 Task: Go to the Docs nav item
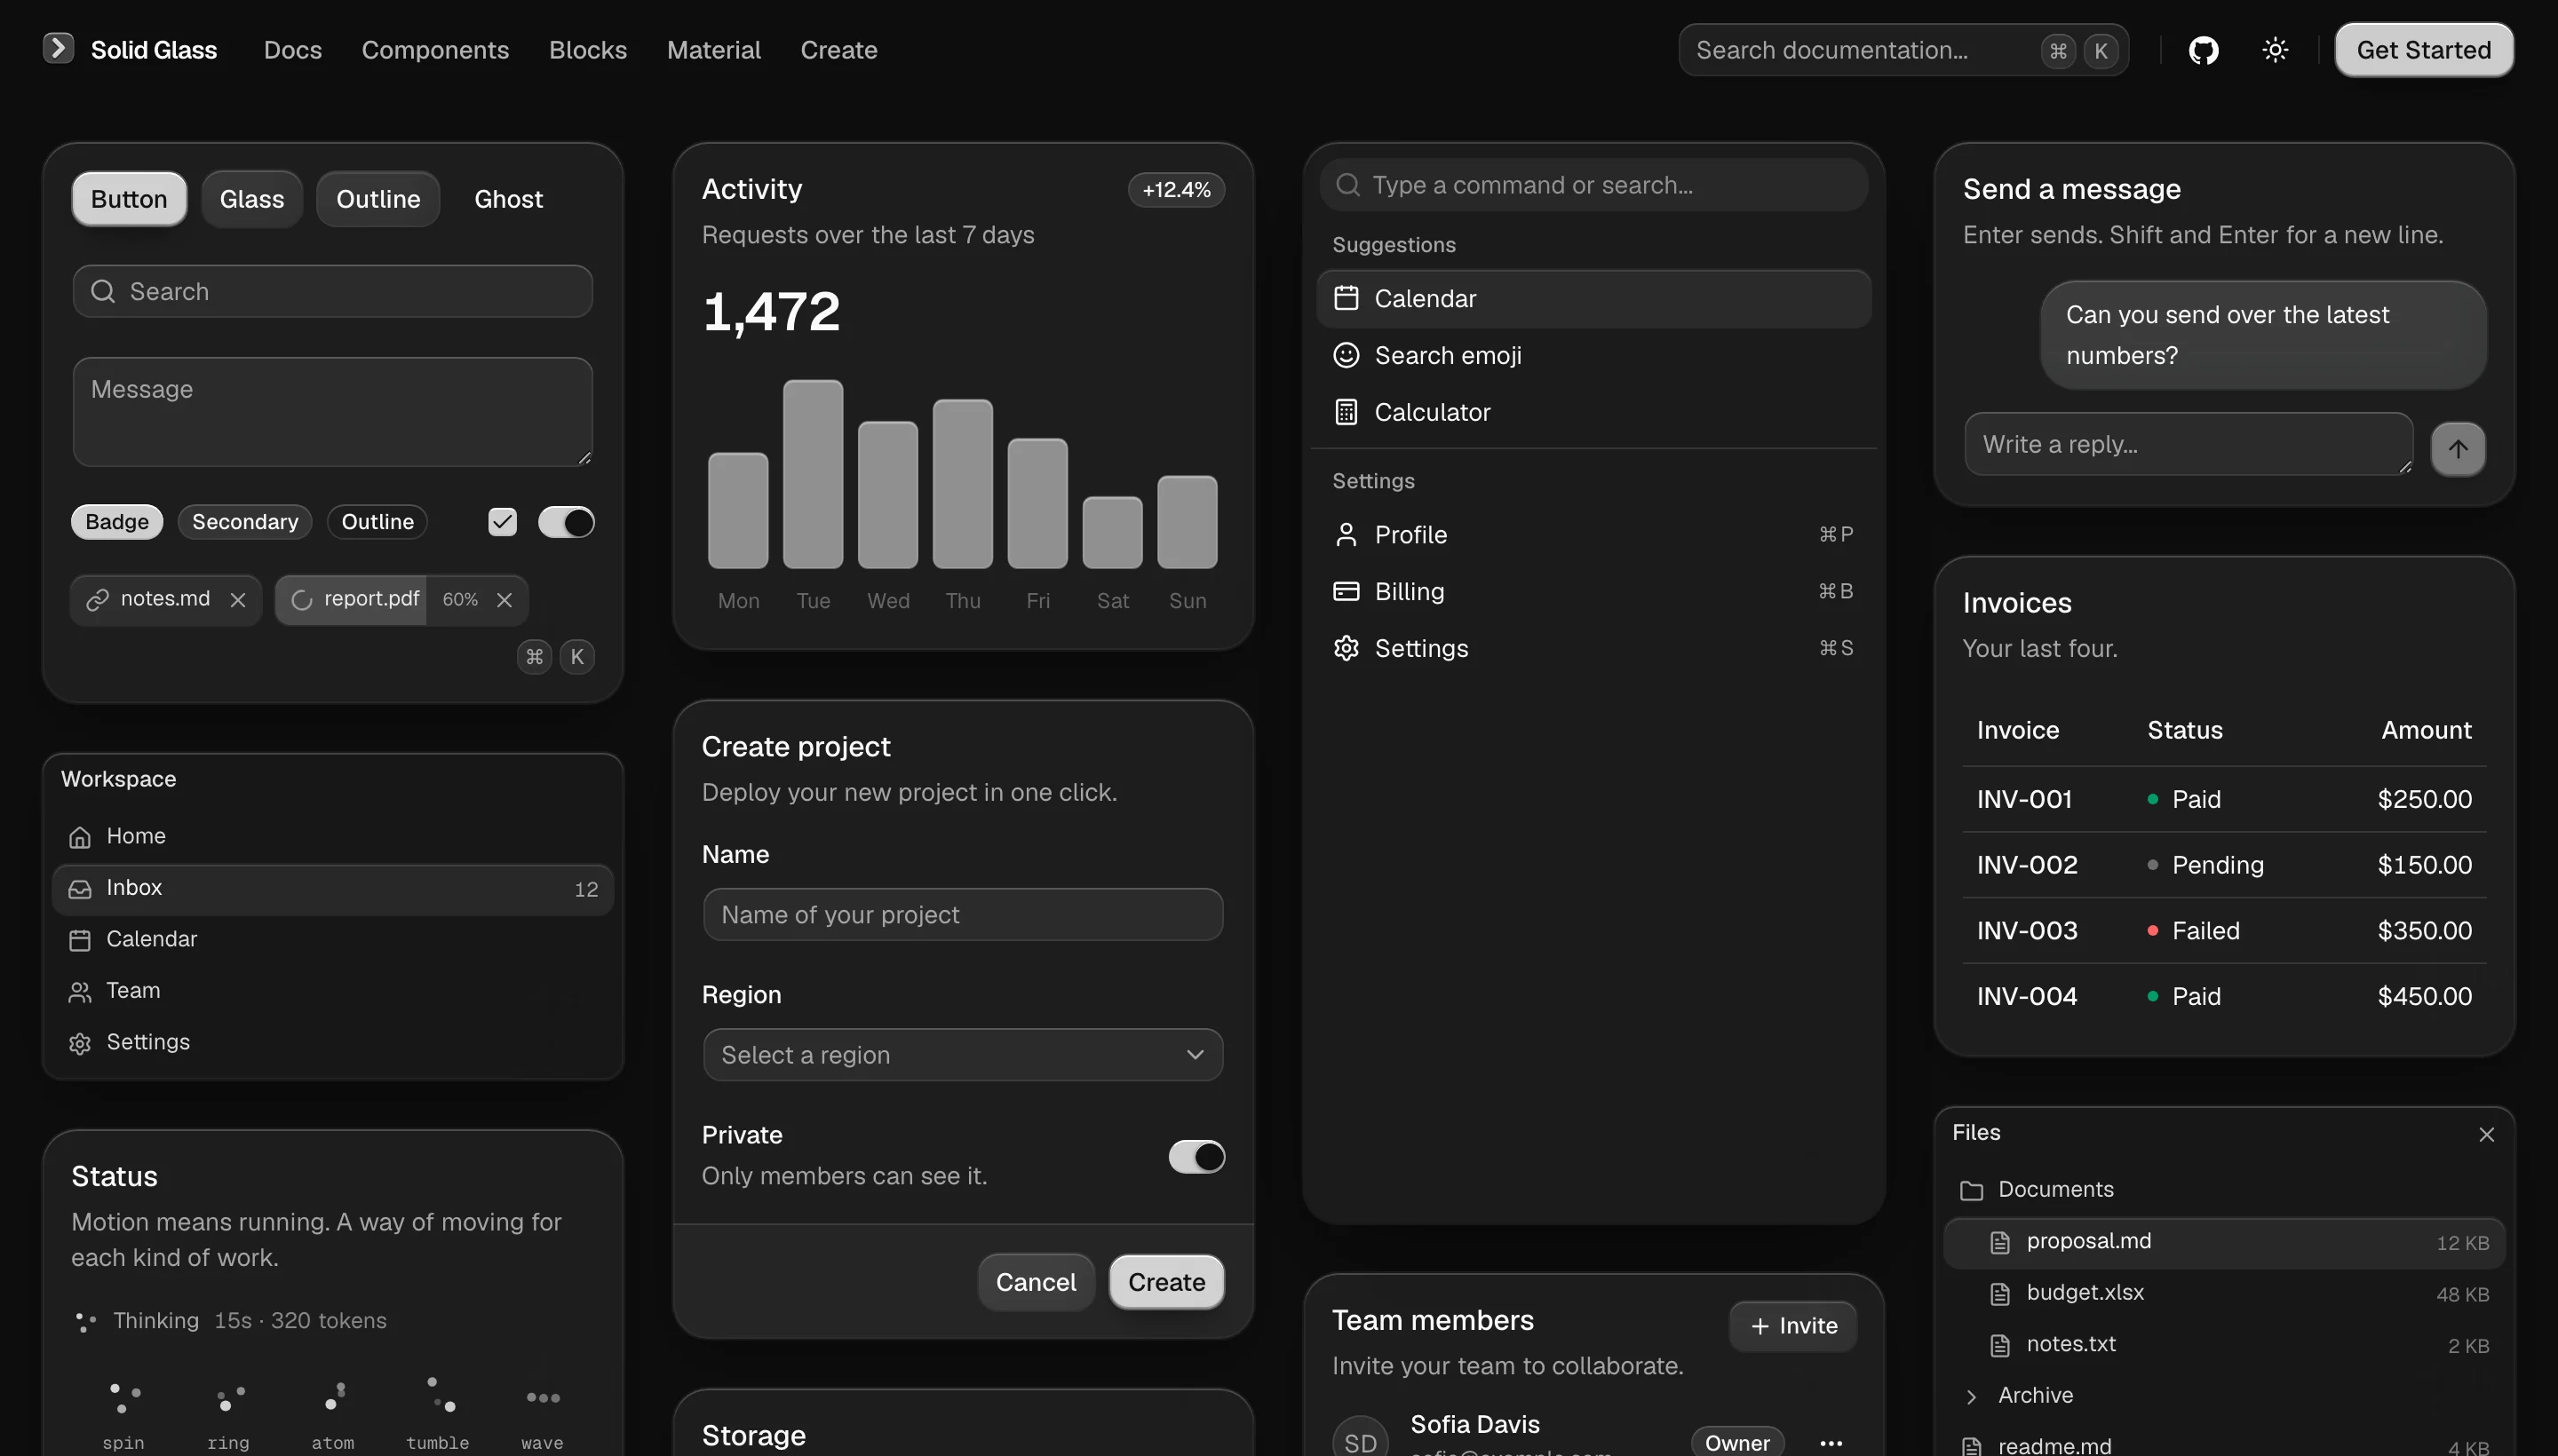pos(292,50)
